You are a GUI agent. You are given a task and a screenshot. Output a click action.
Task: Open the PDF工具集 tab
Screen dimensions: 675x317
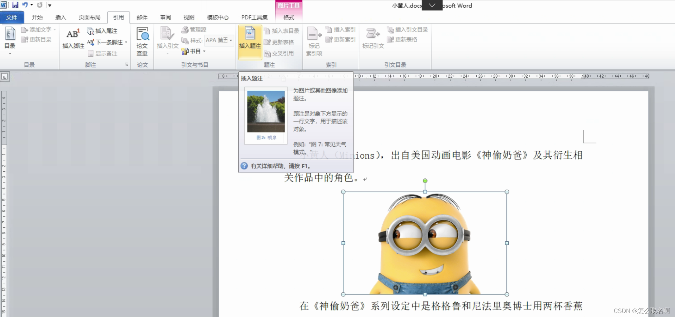point(254,17)
